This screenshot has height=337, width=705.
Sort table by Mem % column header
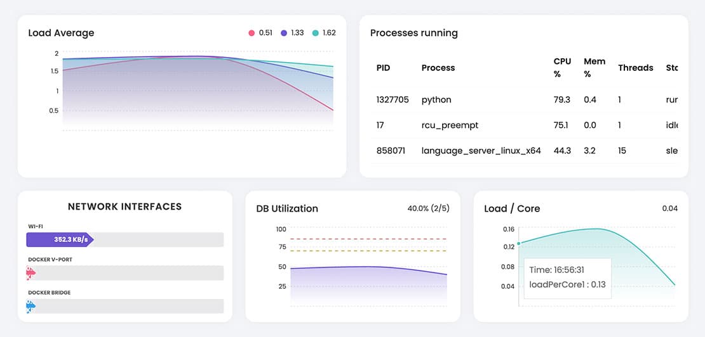pos(594,68)
